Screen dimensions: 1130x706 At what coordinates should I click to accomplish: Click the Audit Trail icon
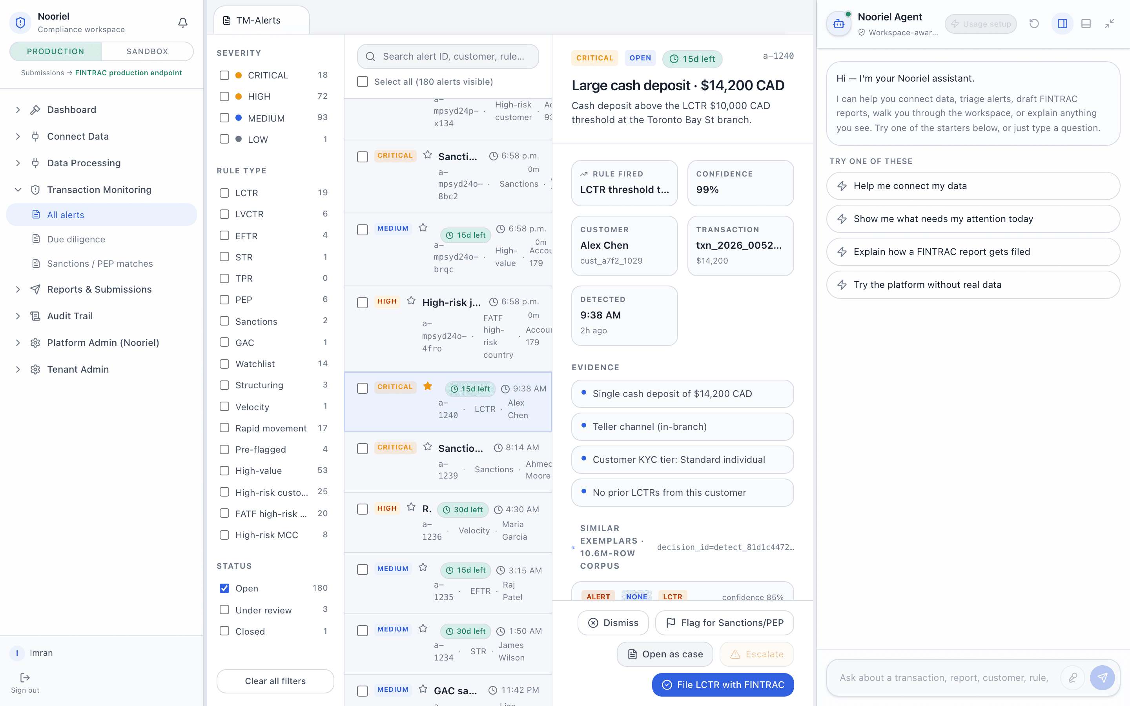click(35, 316)
